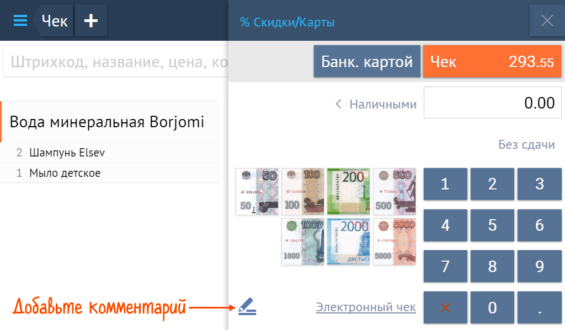Image resolution: width=565 pixels, height=330 pixels.
Task: Select Без сдачи option
Action: tap(526, 145)
